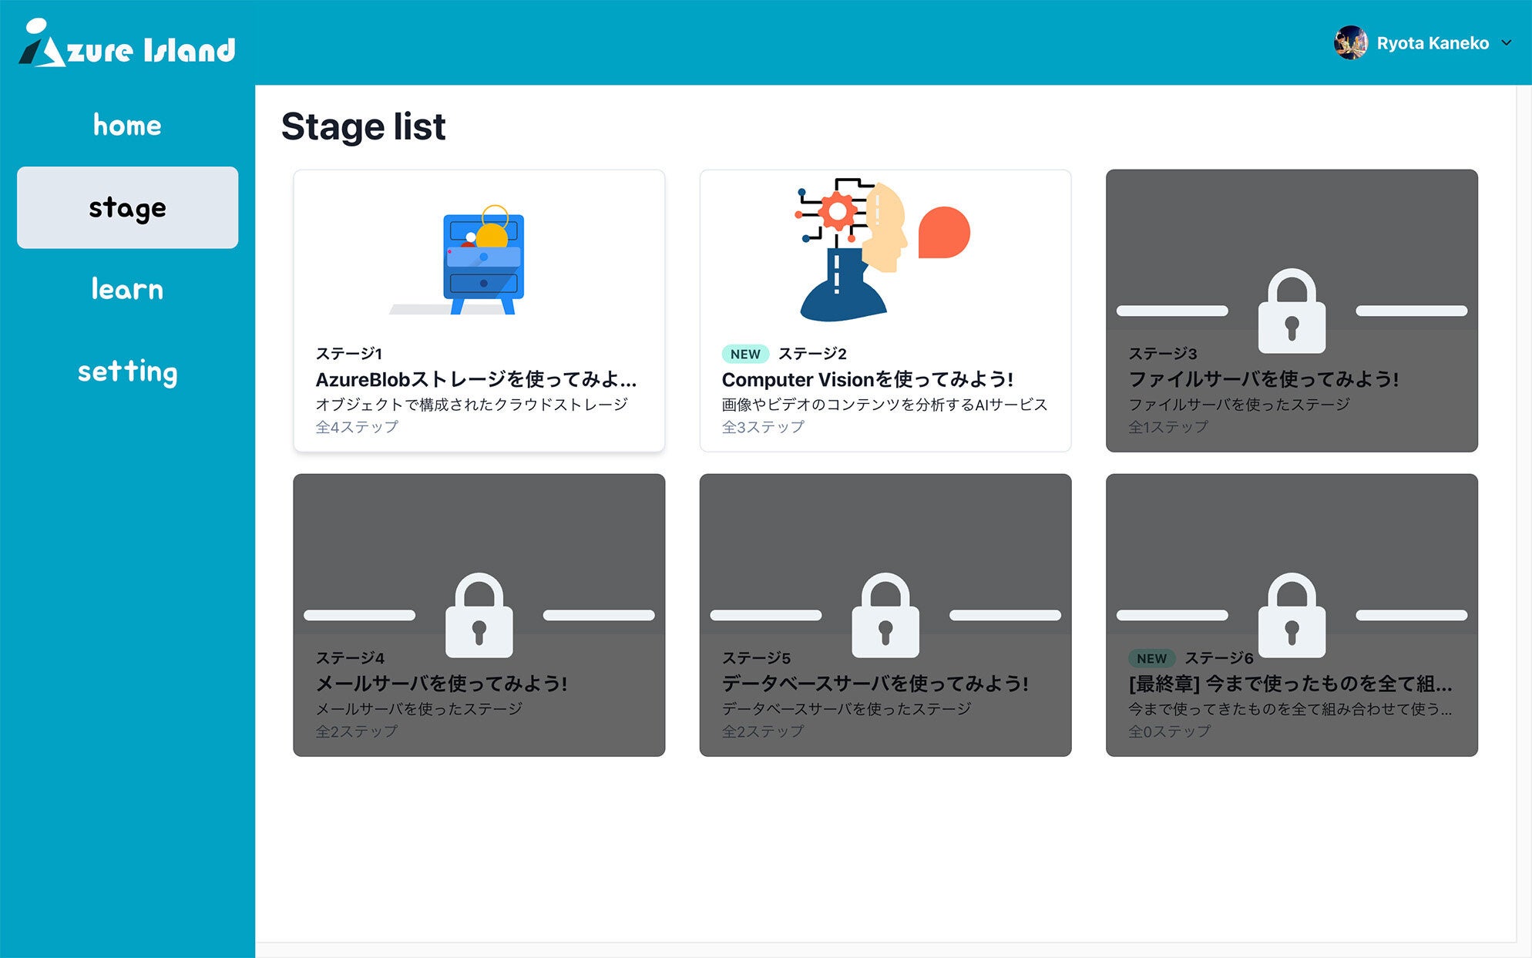1532x958 pixels.
Task: Click the NEW badge on ステージ6
Action: [1151, 658]
